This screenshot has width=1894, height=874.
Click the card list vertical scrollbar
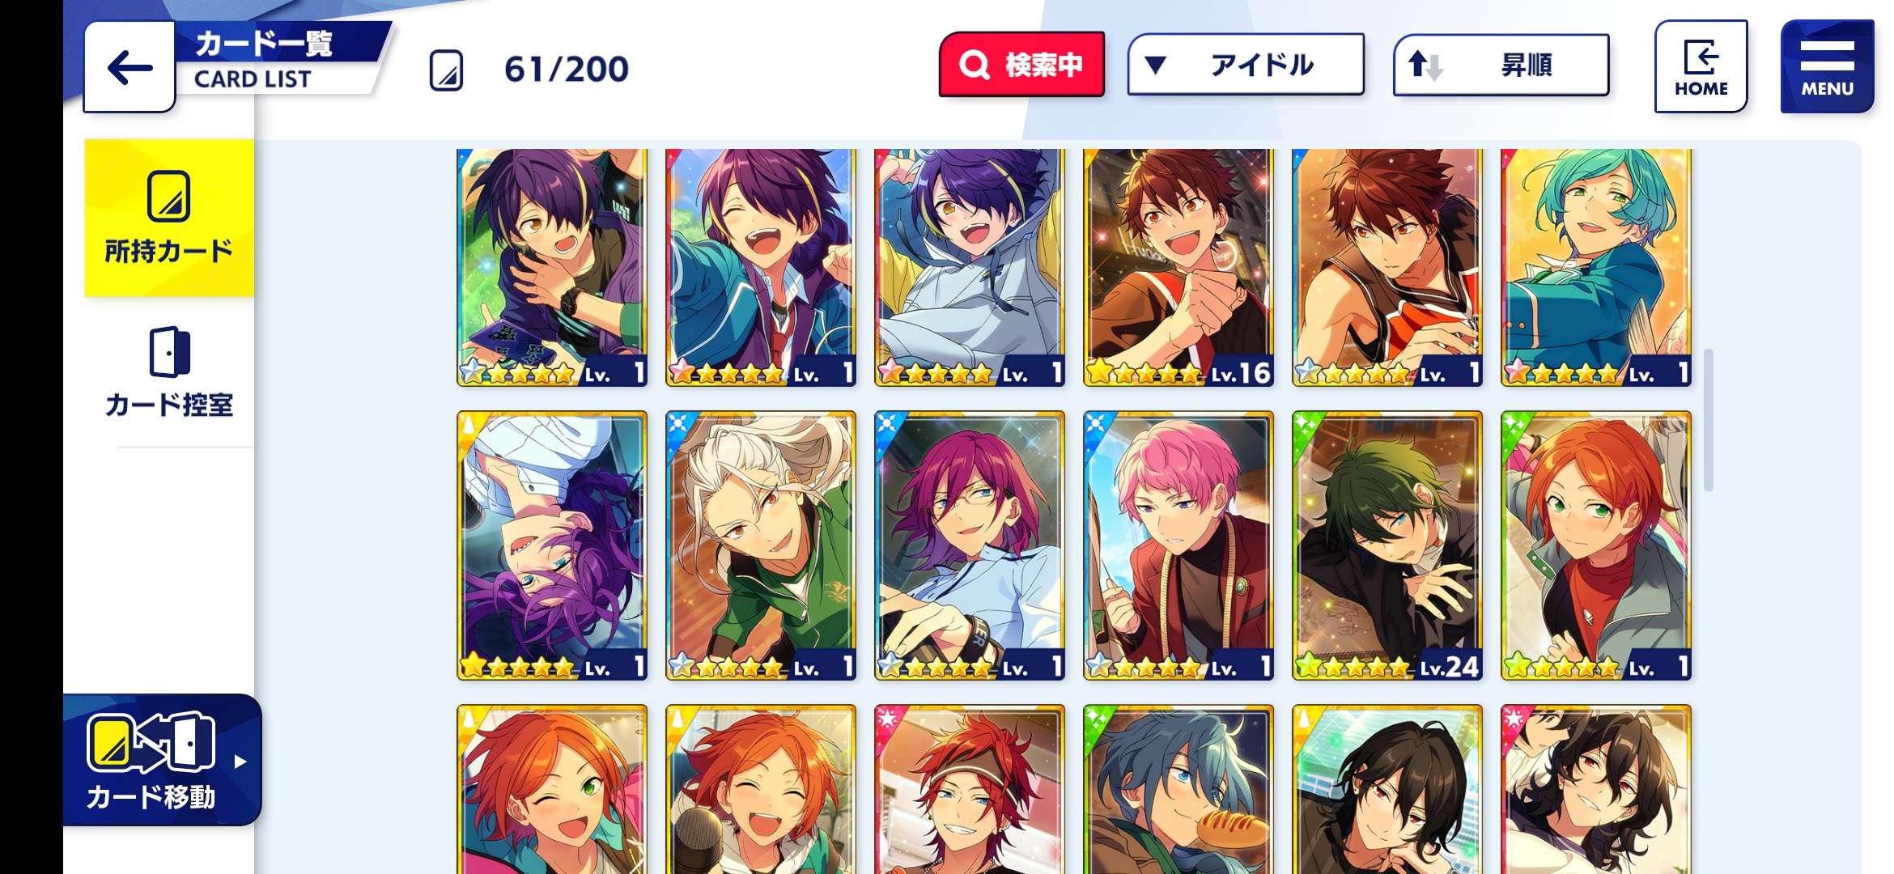1708,420
